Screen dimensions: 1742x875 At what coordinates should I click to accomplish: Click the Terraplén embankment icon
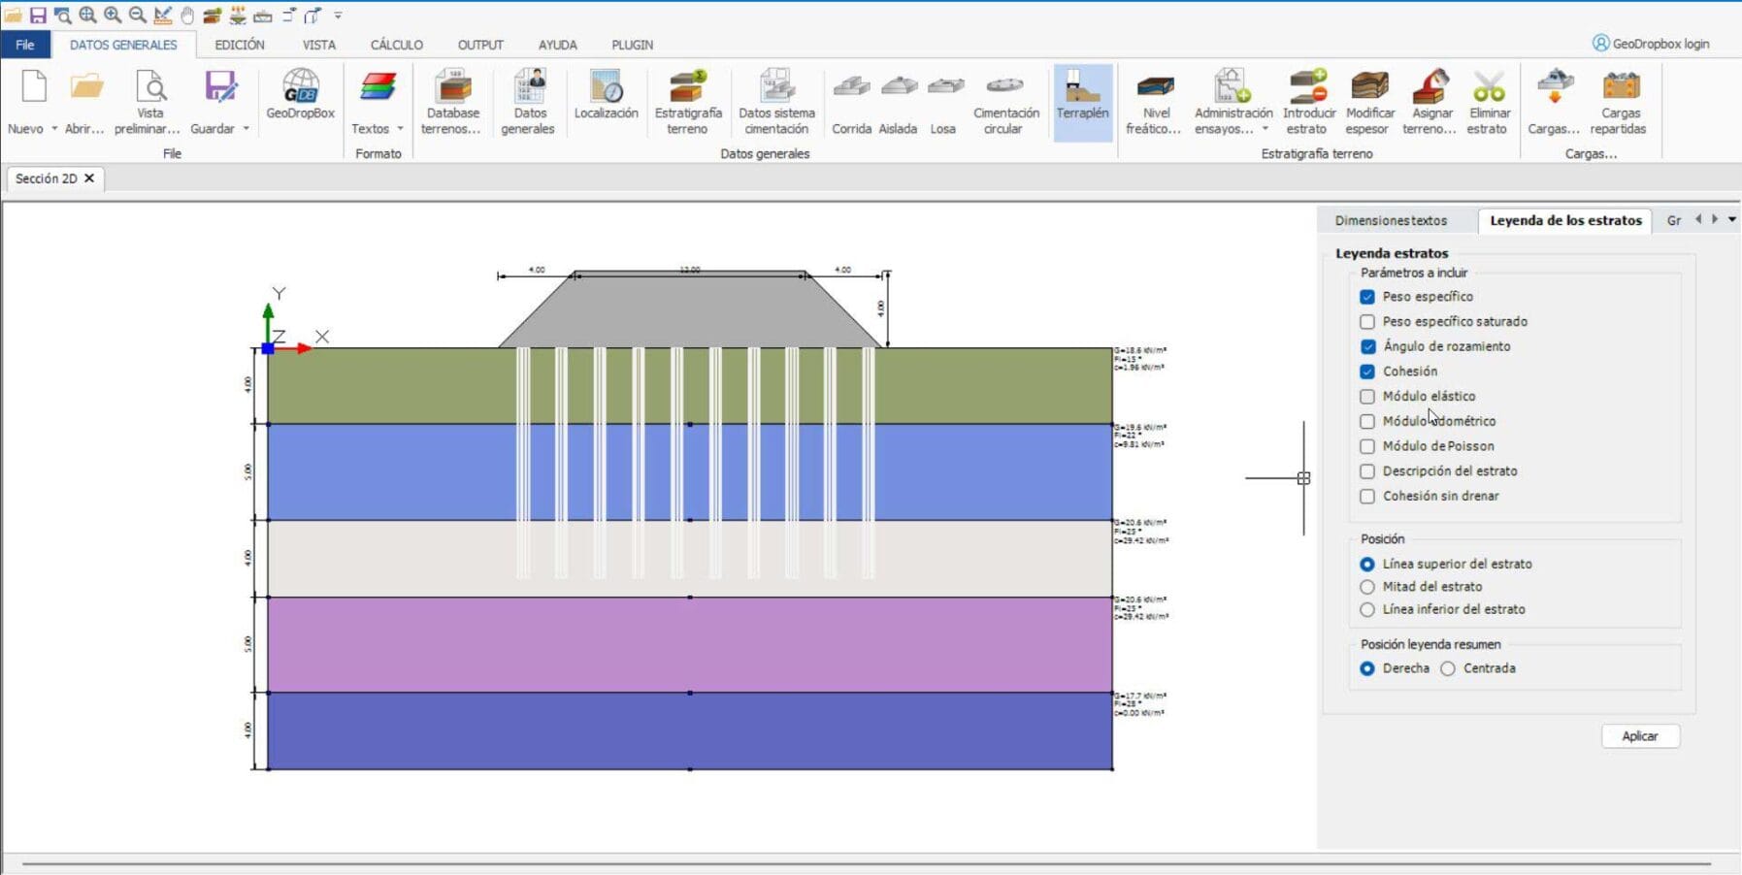coord(1081,89)
